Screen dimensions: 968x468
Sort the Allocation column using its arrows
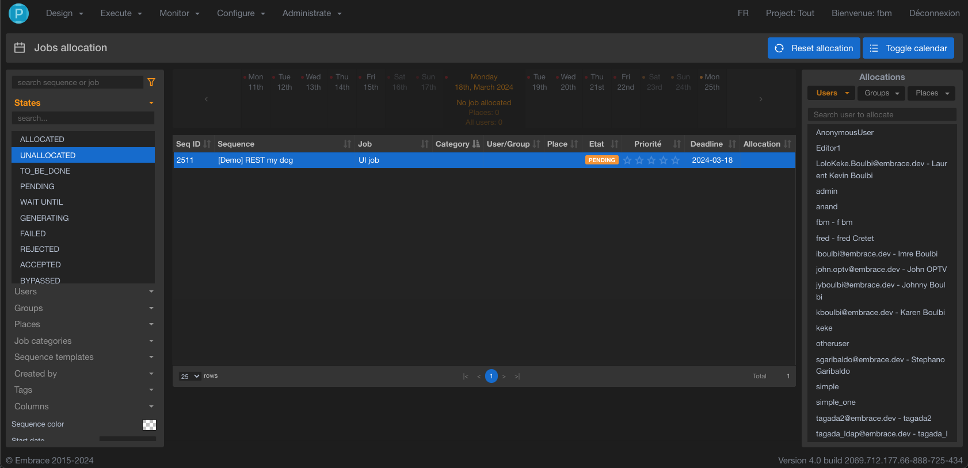point(787,144)
